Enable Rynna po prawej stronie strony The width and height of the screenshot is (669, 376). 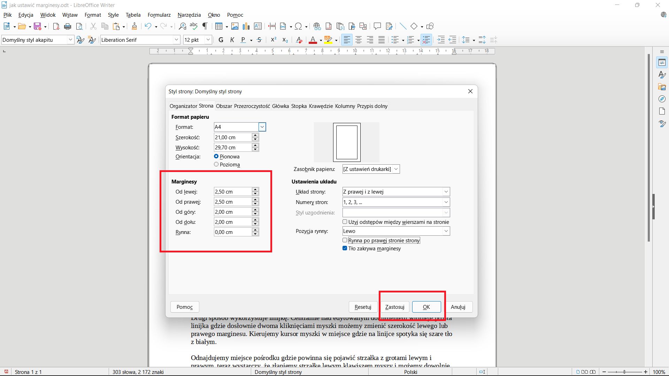coord(345,240)
